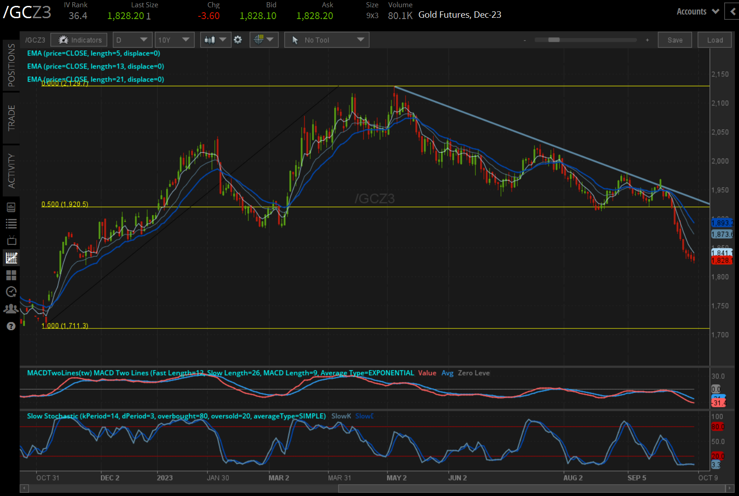The height and width of the screenshot is (496, 739).
Task: Expand the 10Y range dropdown
Action: [174, 40]
